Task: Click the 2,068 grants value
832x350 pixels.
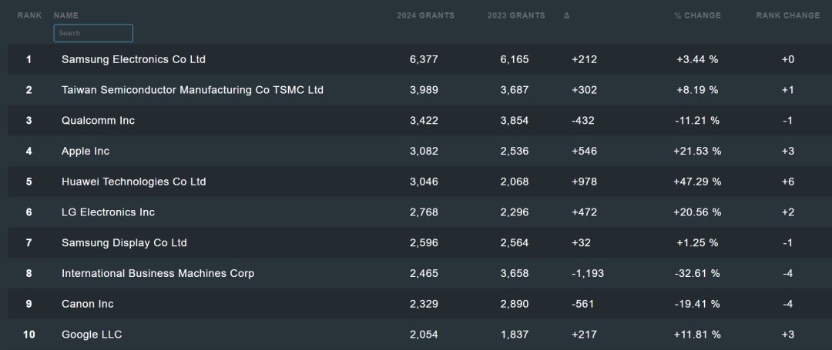Action: coord(515,182)
